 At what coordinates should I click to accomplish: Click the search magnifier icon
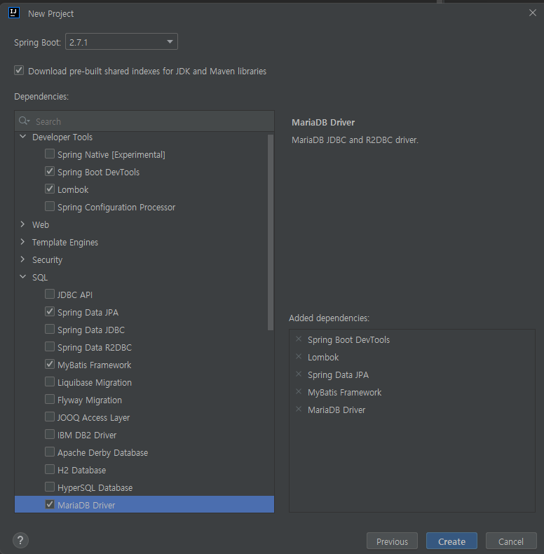point(24,121)
